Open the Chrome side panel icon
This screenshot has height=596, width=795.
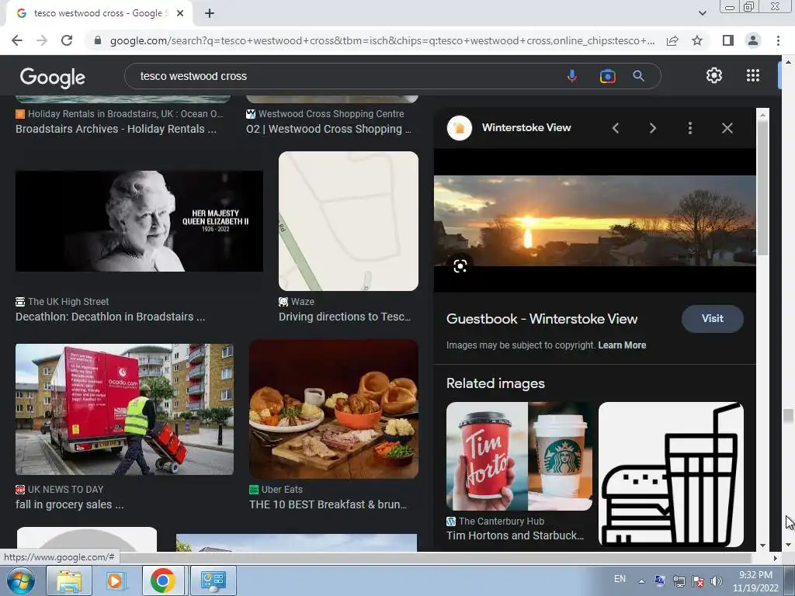coord(727,40)
